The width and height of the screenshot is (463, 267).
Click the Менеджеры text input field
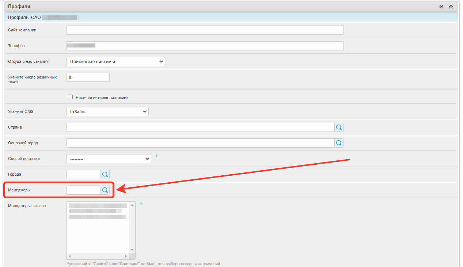(84, 190)
